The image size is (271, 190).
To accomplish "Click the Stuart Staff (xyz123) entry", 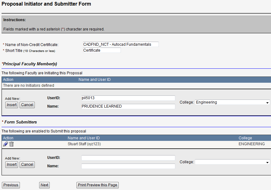I will [x=84, y=144].
